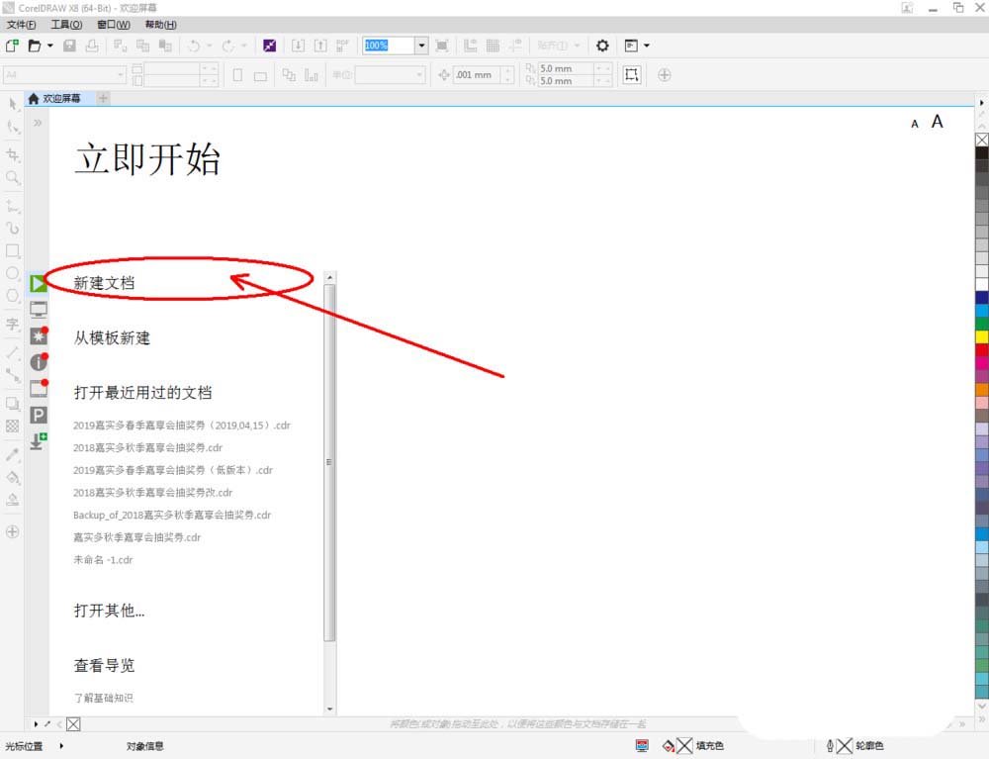Open recent file 2018嘉实多秋季嘉享会抽奖券.cdr
Image resolution: width=989 pixels, height=759 pixels.
tap(147, 447)
